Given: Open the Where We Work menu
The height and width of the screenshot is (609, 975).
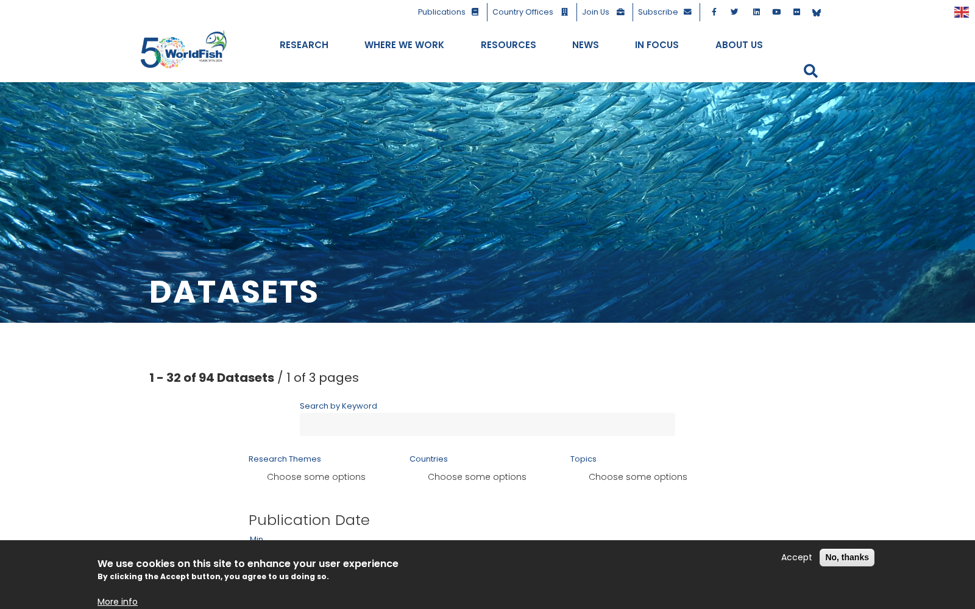Looking at the screenshot, I should click(404, 45).
